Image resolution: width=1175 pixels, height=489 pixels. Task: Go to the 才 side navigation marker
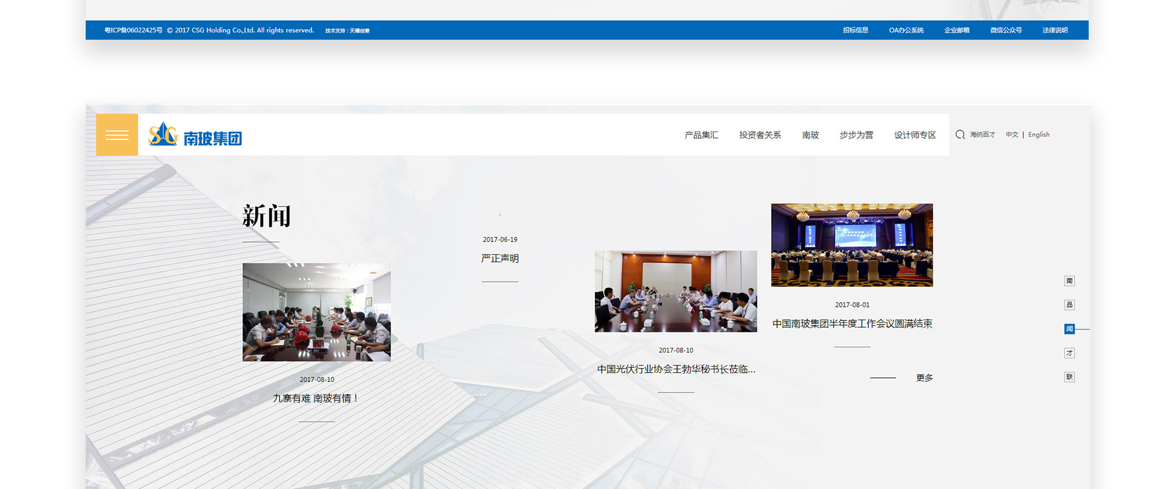[x=1069, y=353]
